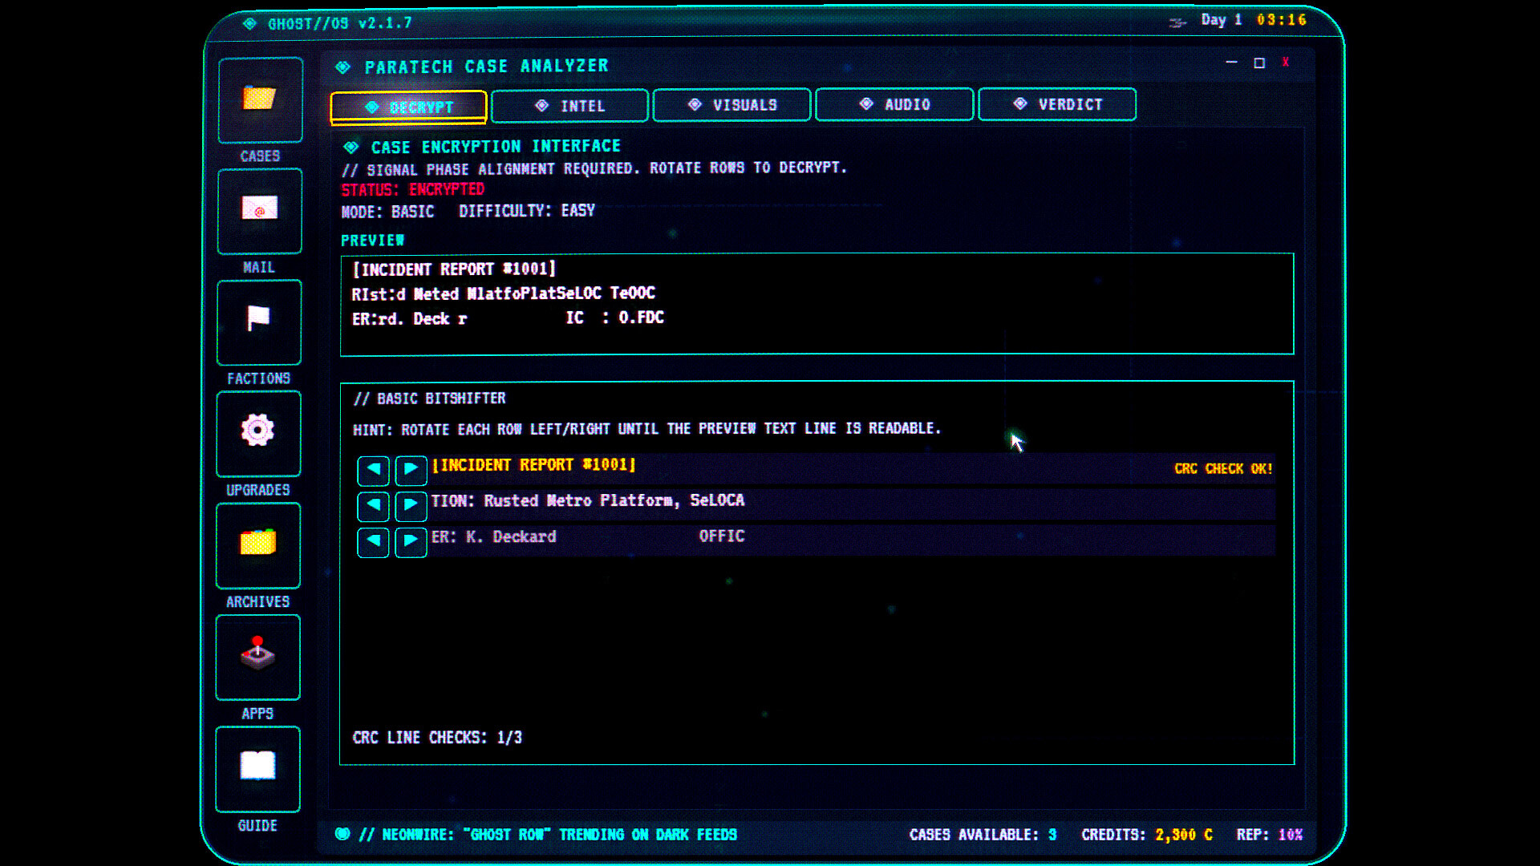Rotate Rusted Metro Platform row left
The image size is (1540, 866).
coord(373,505)
